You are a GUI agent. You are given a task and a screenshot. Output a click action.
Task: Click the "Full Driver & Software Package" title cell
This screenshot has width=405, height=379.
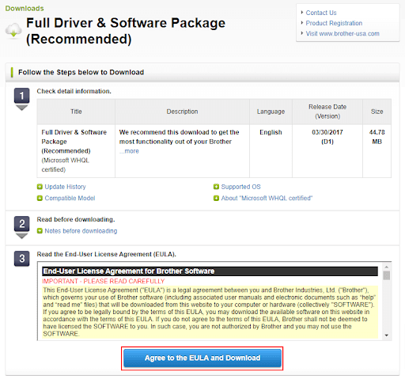tap(76, 151)
